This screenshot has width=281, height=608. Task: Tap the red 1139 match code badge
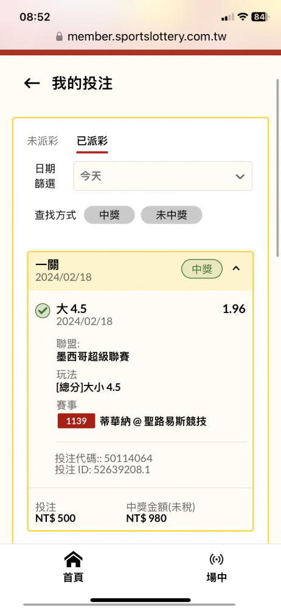[x=77, y=421]
